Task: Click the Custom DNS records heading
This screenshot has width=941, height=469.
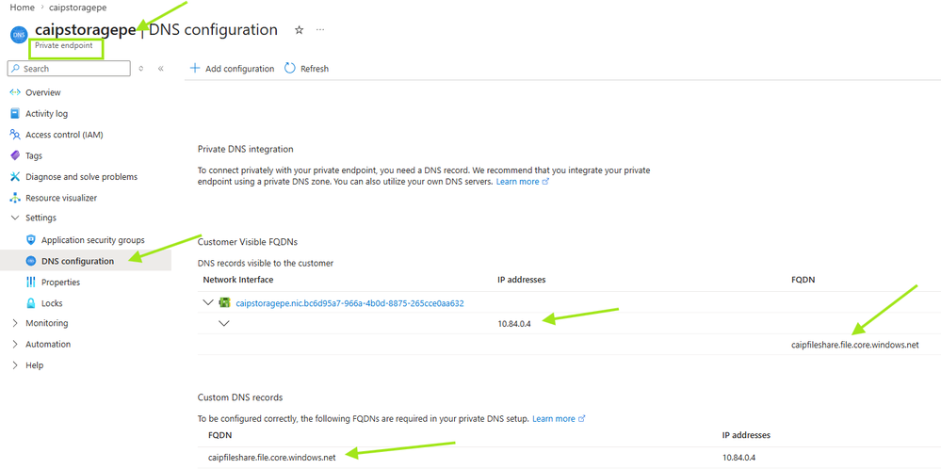Action: click(240, 397)
